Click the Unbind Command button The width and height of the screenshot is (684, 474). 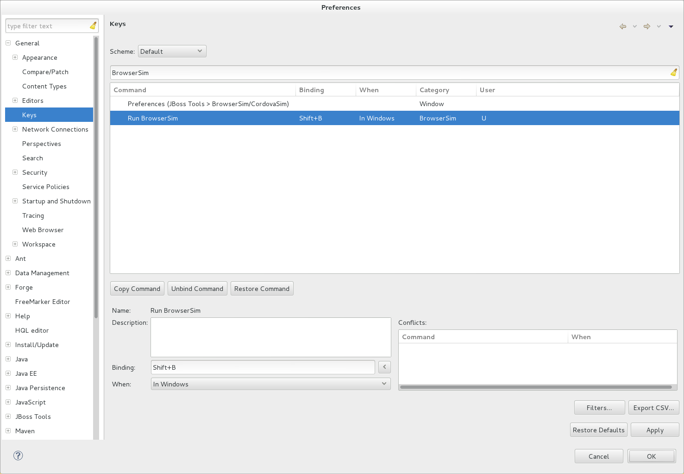pos(197,288)
